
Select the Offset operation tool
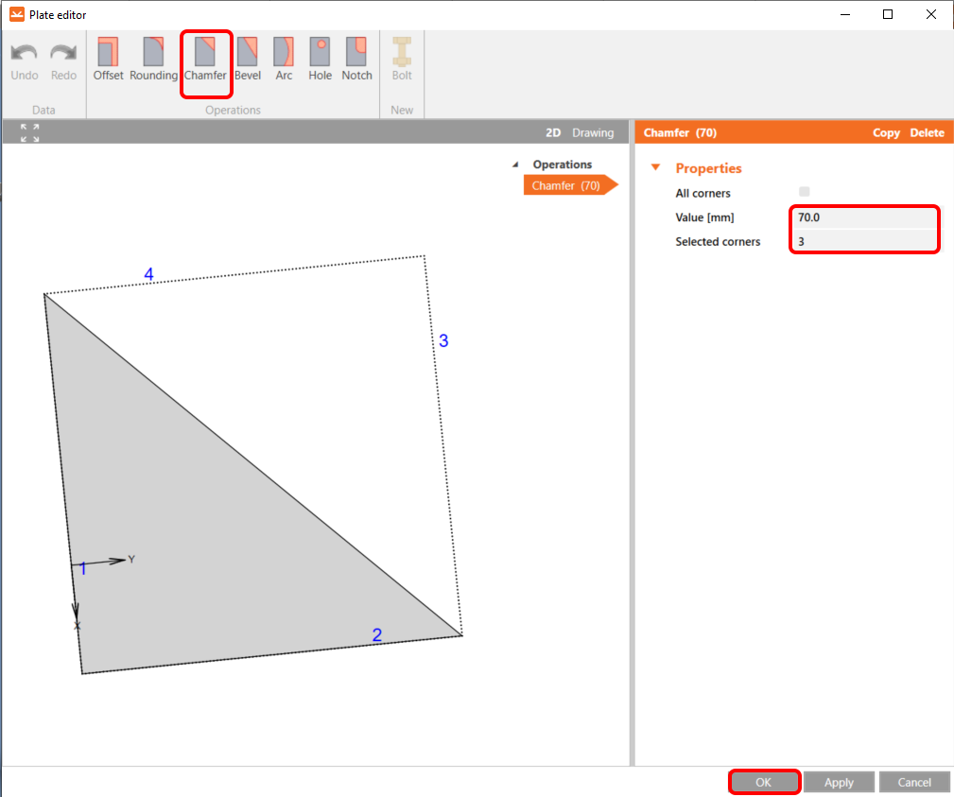(x=108, y=60)
